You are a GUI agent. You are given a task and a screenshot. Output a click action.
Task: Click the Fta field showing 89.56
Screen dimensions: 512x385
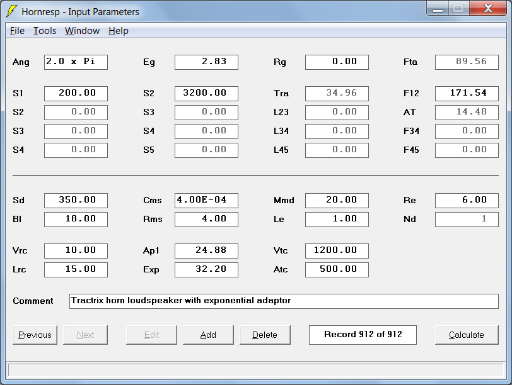pyautogui.click(x=467, y=62)
